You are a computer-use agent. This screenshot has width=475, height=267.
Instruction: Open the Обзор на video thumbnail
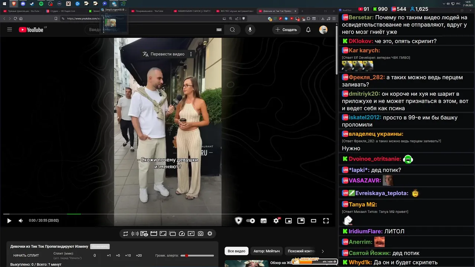[246, 264]
